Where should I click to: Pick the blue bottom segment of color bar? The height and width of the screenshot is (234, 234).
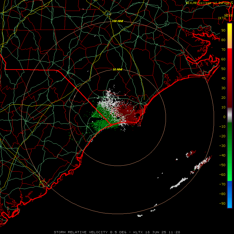click(230, 194)
